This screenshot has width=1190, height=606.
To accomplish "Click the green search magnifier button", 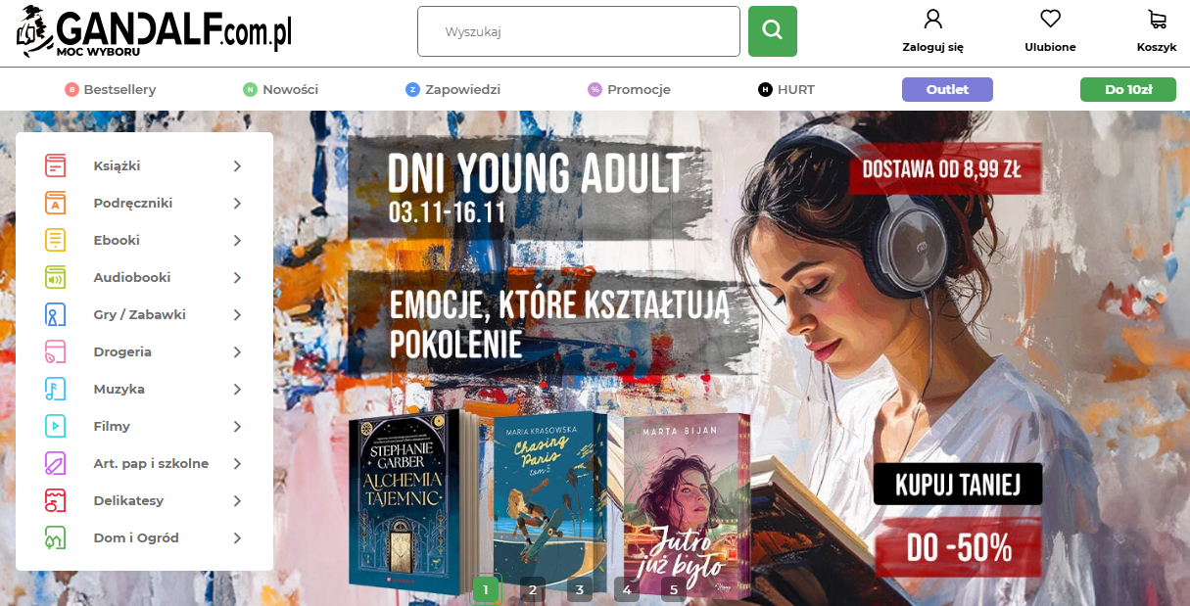I will click(x=772, y=31).
